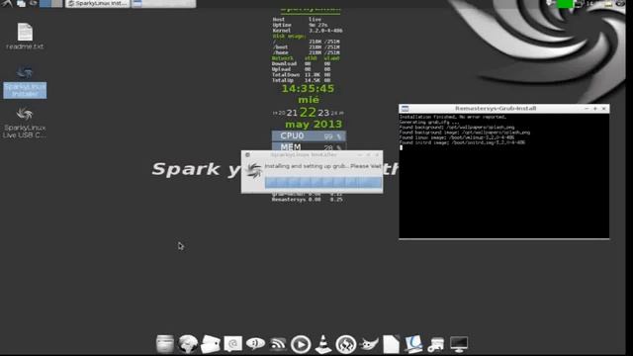Open the computer with pen dock icon
The height and width of the screenshot is (356, 633).
pos(413,344)
